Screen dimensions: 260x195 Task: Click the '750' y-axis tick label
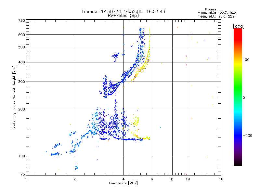coord(21,20)
